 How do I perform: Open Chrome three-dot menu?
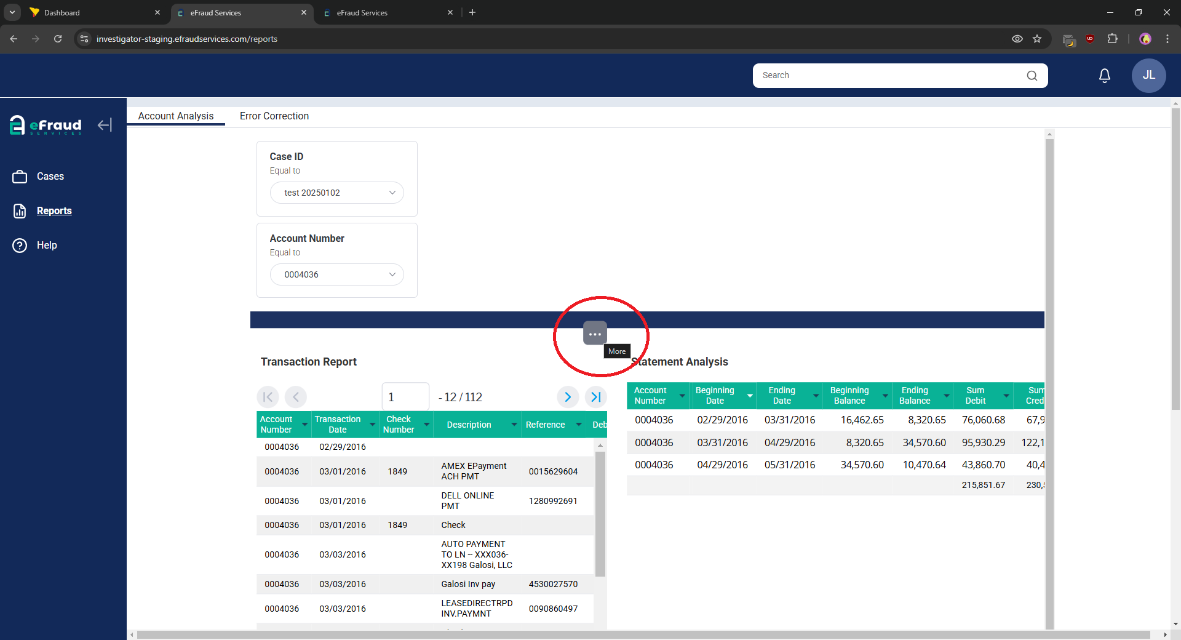[1167, 39]
